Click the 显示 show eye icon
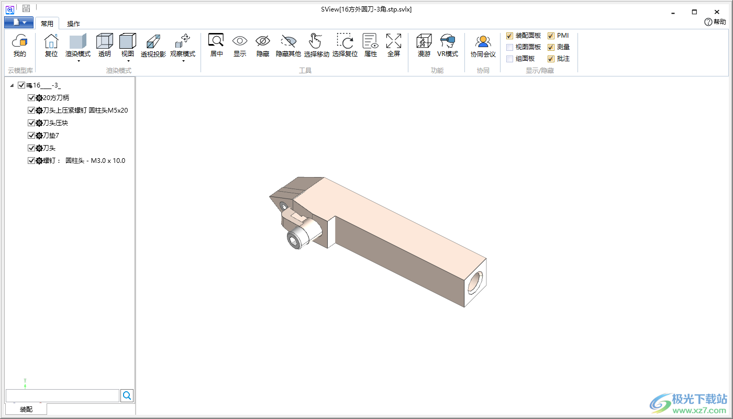The width and height of the screenshot is (733, 419). [x=240, y=41]
